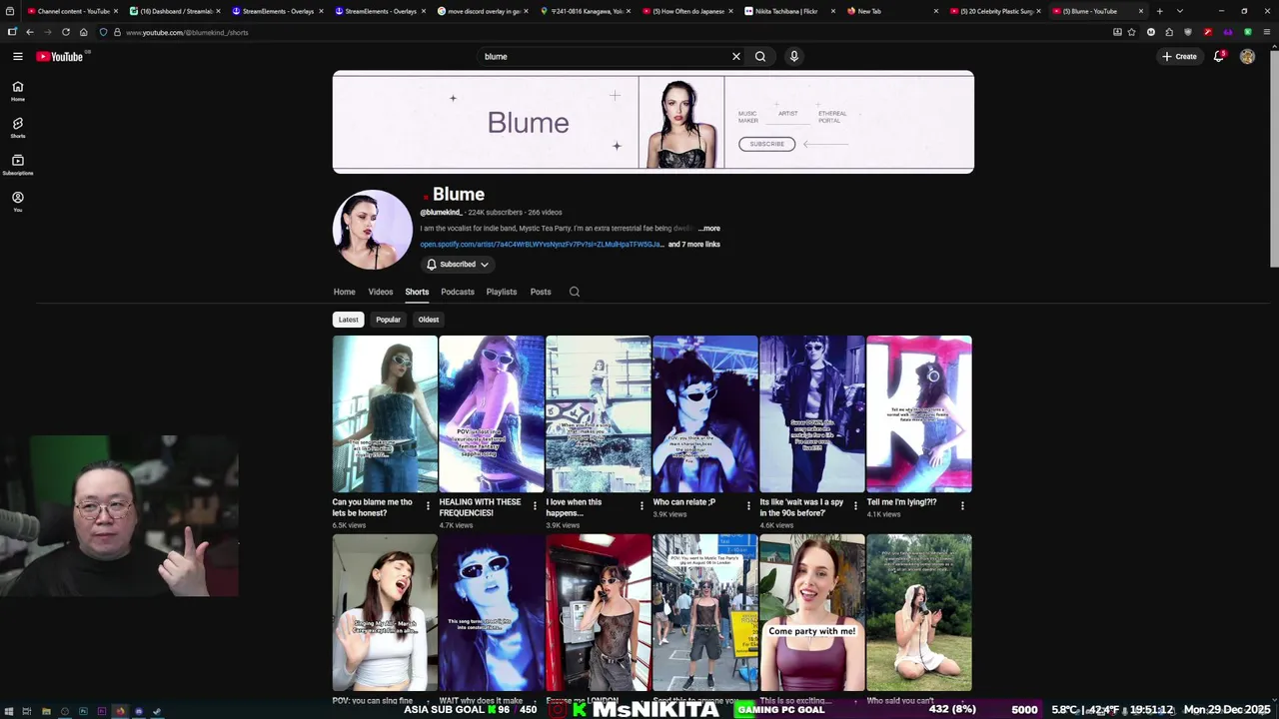
Task: Reload the page
Action: (66, 32)
